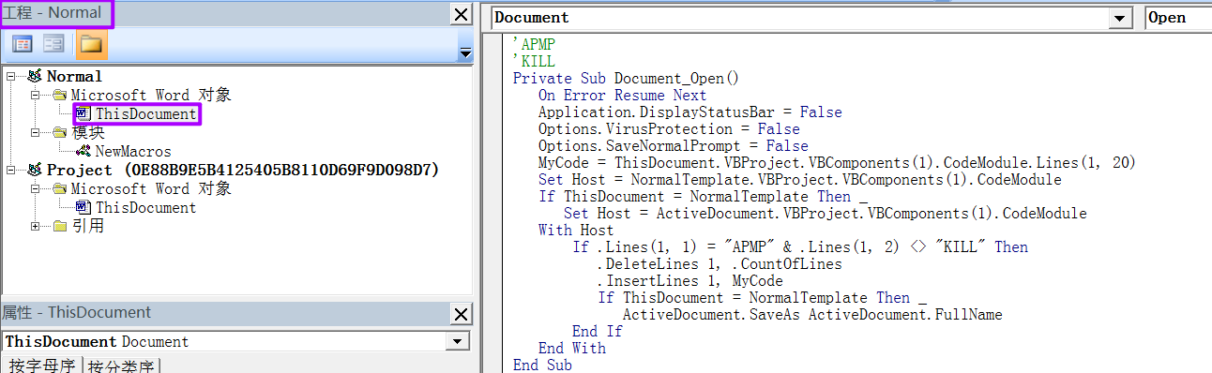Image resolution: width=1212 pixels, height=373 pixels.
Task: Collapse the Project (0E88B9E5...) node
Action: 10,171
